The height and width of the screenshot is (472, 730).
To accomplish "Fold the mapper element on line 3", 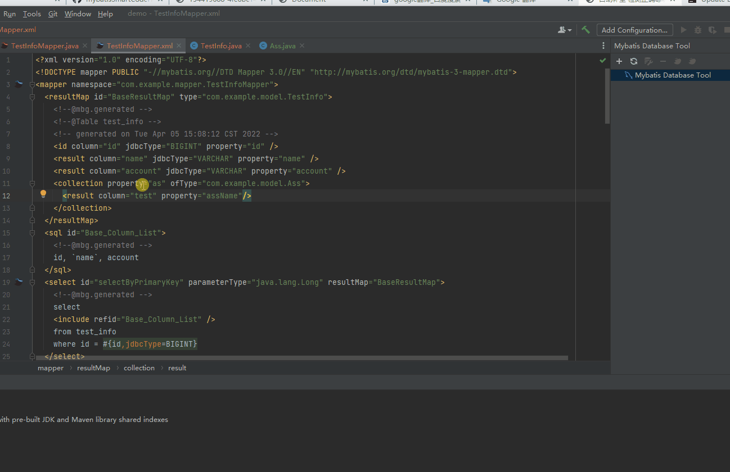I will 33,84.
